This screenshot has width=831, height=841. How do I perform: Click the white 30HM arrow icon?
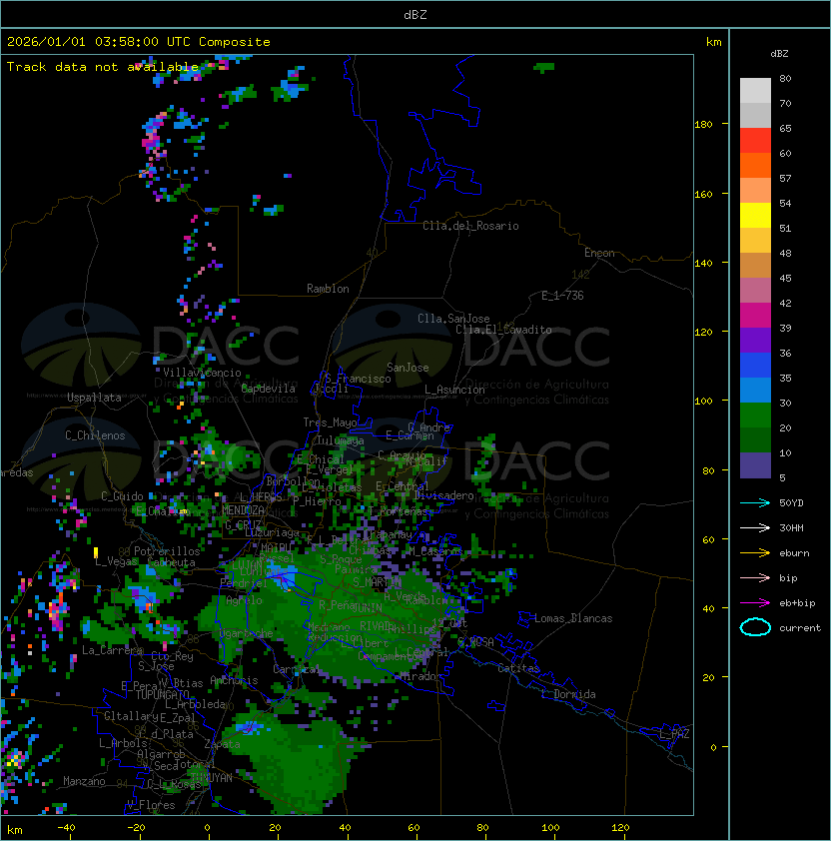pos(755,528)
